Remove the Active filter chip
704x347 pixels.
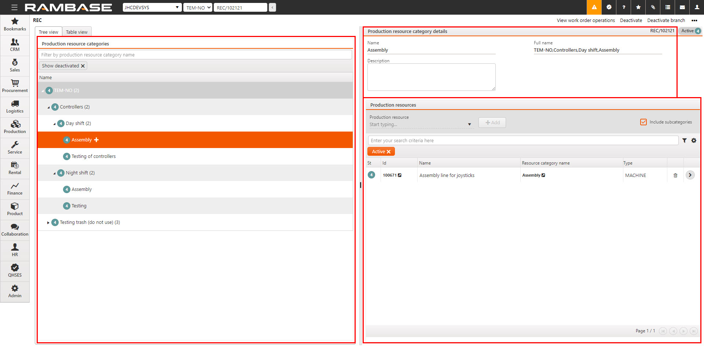389,152
